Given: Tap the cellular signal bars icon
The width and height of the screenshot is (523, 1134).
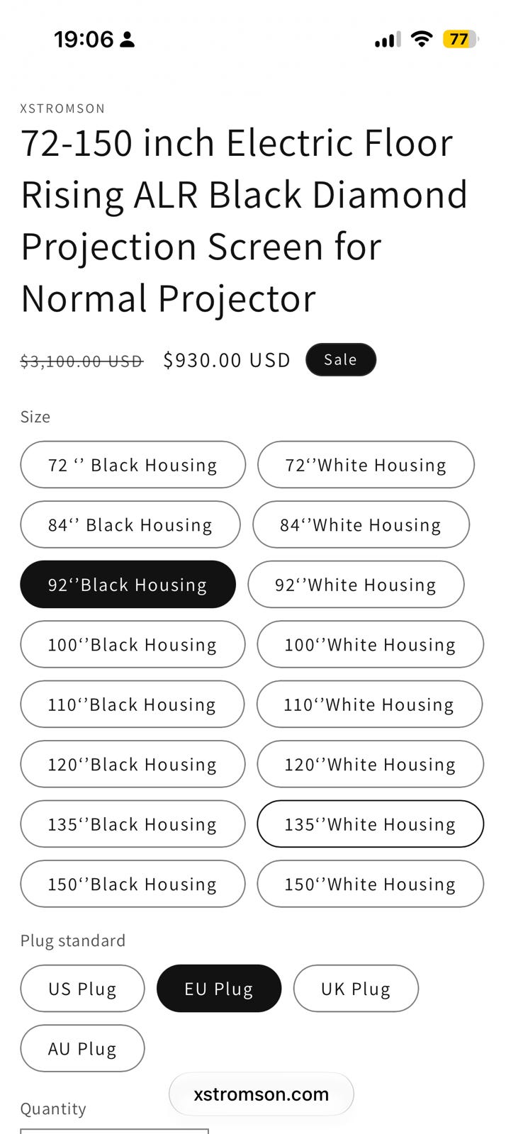Looking at the screenshot, I should click(x=388, y=40).
